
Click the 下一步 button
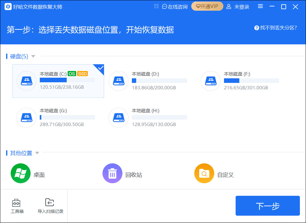[x=267, y=206]
